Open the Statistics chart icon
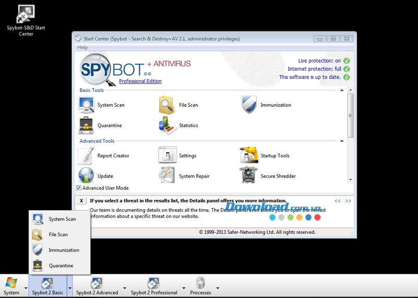Screen dimensions: 418x298 click(167, 125)
